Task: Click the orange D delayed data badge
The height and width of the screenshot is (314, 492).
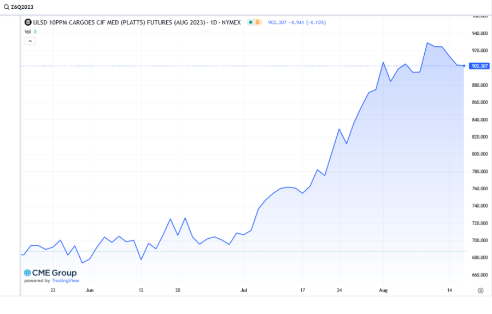Action: pos(258,22)
